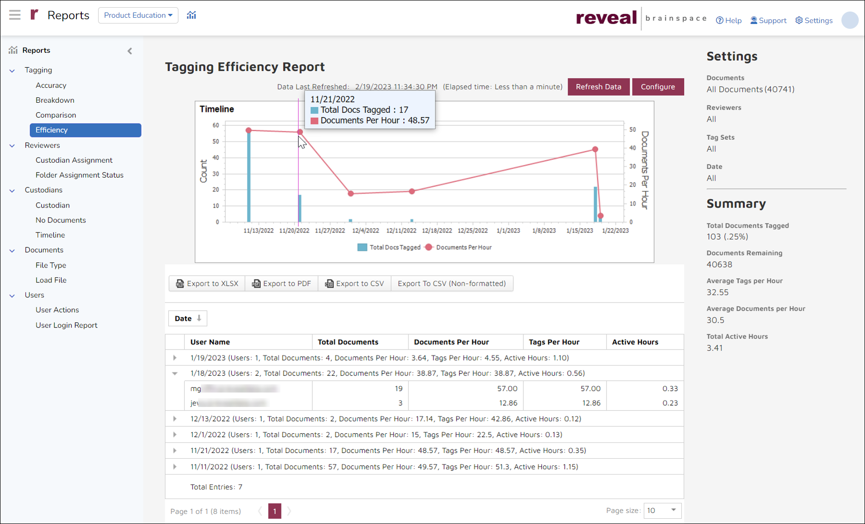
Task: Click the 11/21/2022 chart data point
Action: point(300,132)
